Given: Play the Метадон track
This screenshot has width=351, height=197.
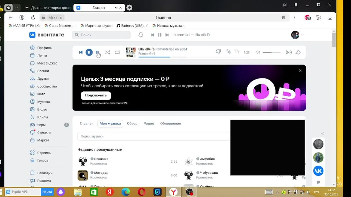Looking at the screenshot, I should (x=83, y=175).
